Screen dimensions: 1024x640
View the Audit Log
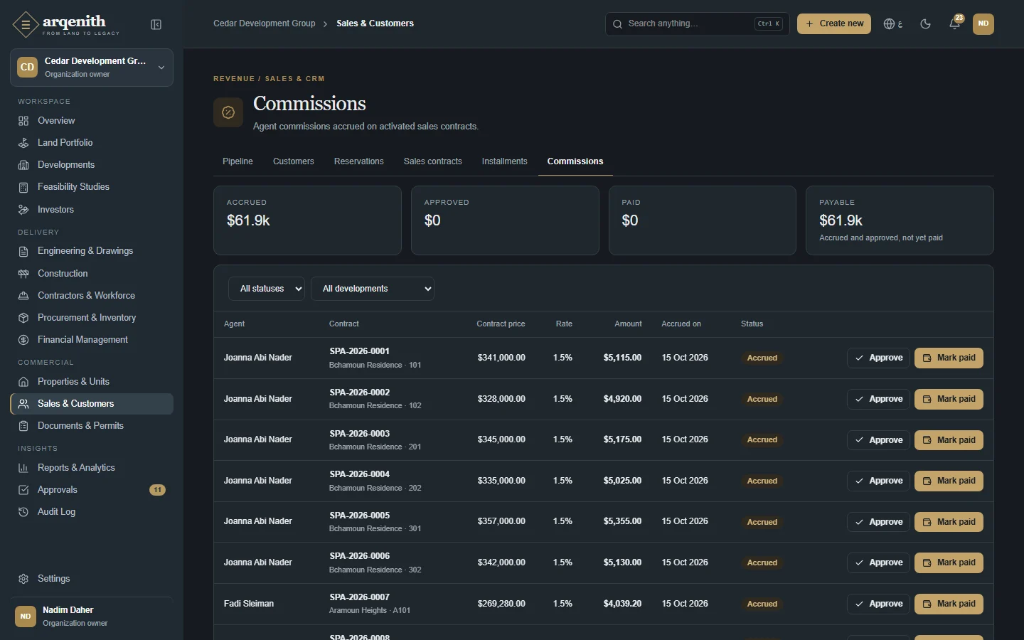[92, 512]
